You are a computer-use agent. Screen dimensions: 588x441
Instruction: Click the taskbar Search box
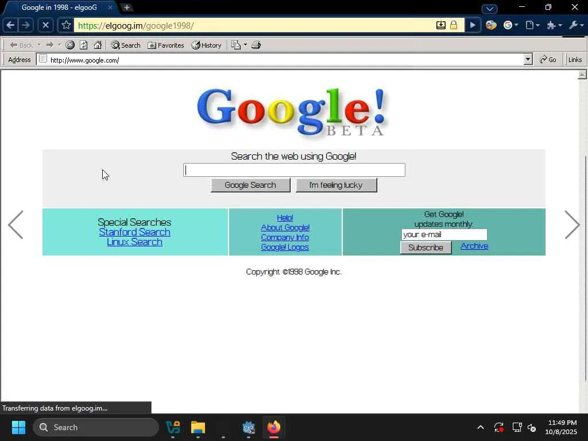point(96,427)
